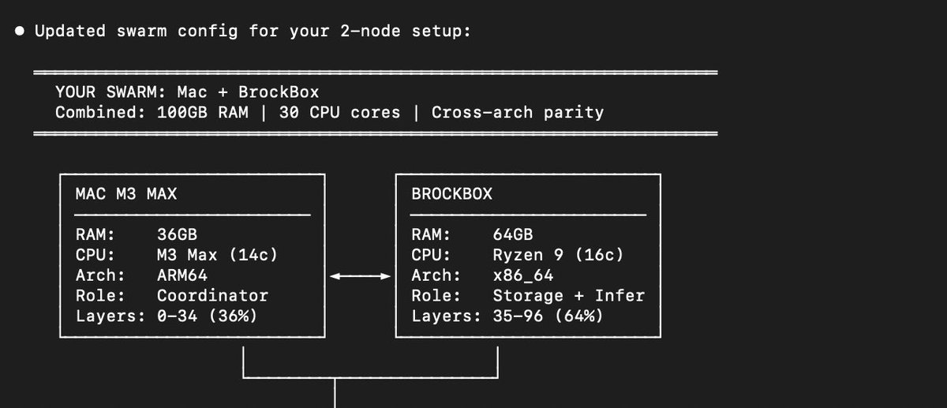Select the 'YOUR SWARM: Mac + BrockBox' line
Screen dimensions: 947x408
pos(187,92)
